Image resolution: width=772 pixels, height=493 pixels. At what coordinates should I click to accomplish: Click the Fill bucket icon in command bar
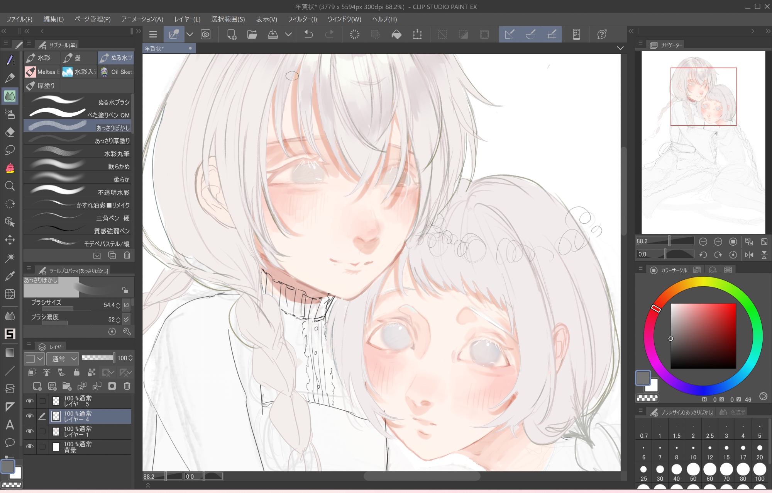[x=396, y=34]
